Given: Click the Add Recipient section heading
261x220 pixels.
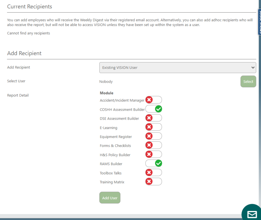Looking at the screenshot, I should click(x=24, y=53).
